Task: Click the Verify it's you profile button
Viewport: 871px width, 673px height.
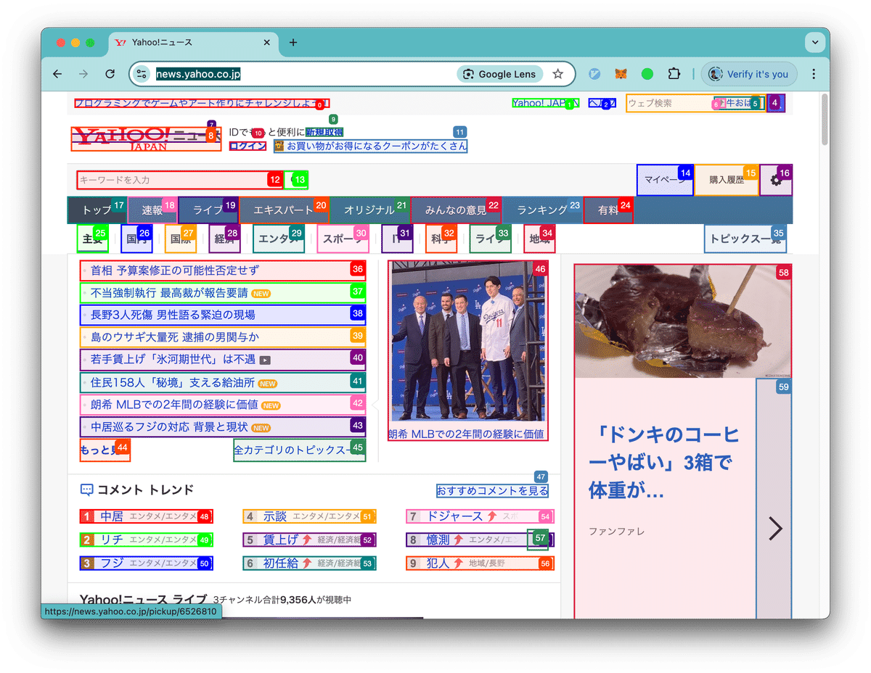Action: pos(749,74)
